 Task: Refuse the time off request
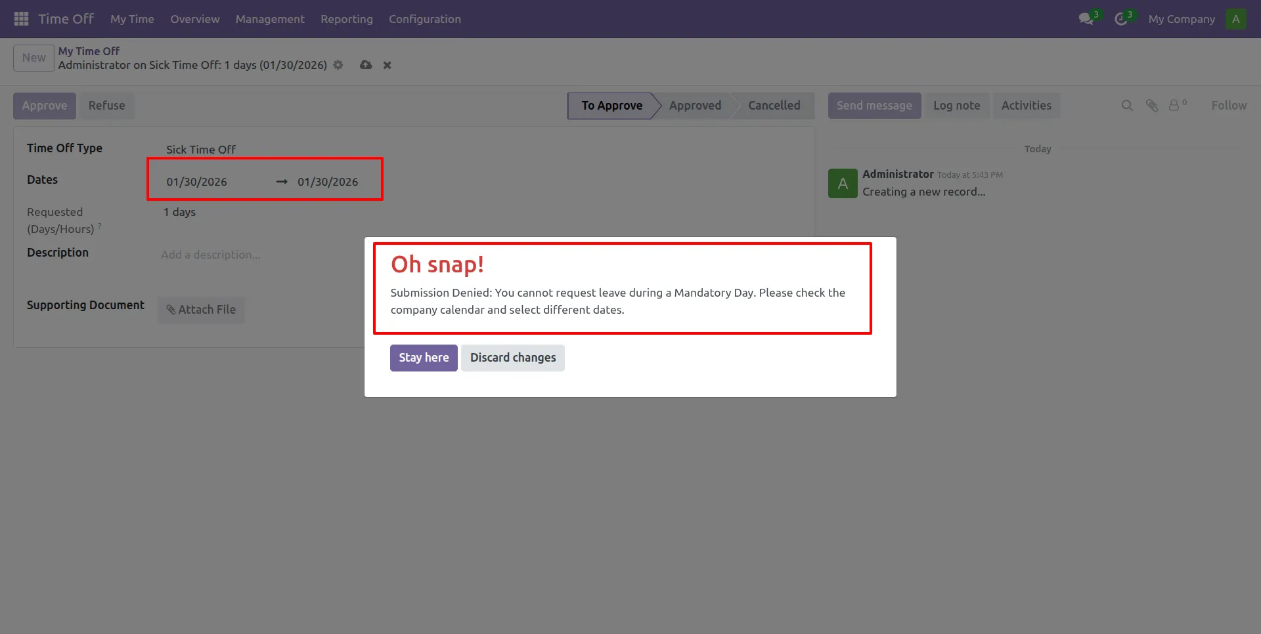[106, 105]
